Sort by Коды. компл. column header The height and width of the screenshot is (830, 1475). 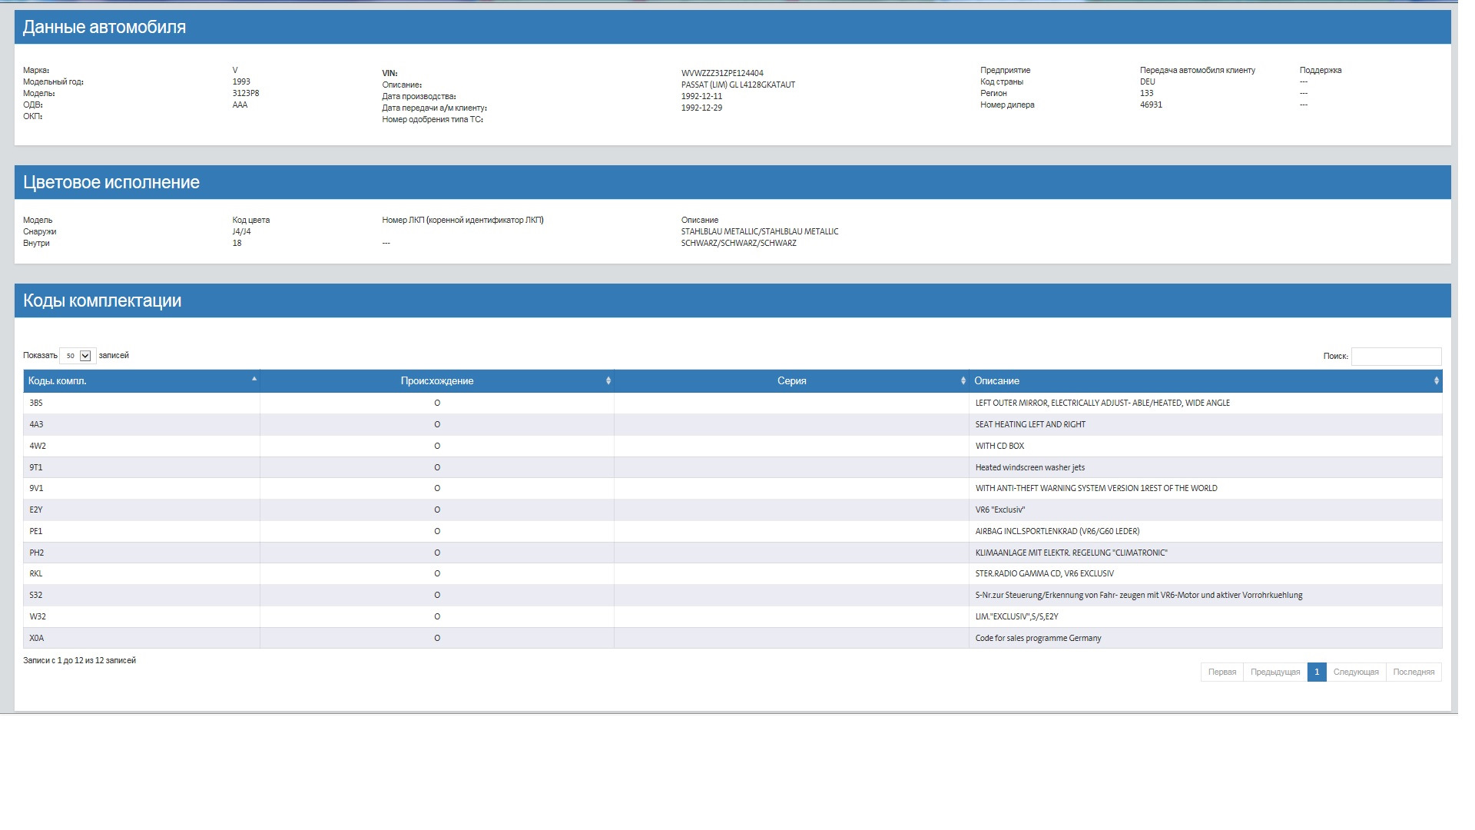[141, 381]
